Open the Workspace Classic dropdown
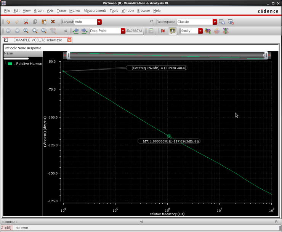Viewport: 282px width, 232px height. click(215, 22)
